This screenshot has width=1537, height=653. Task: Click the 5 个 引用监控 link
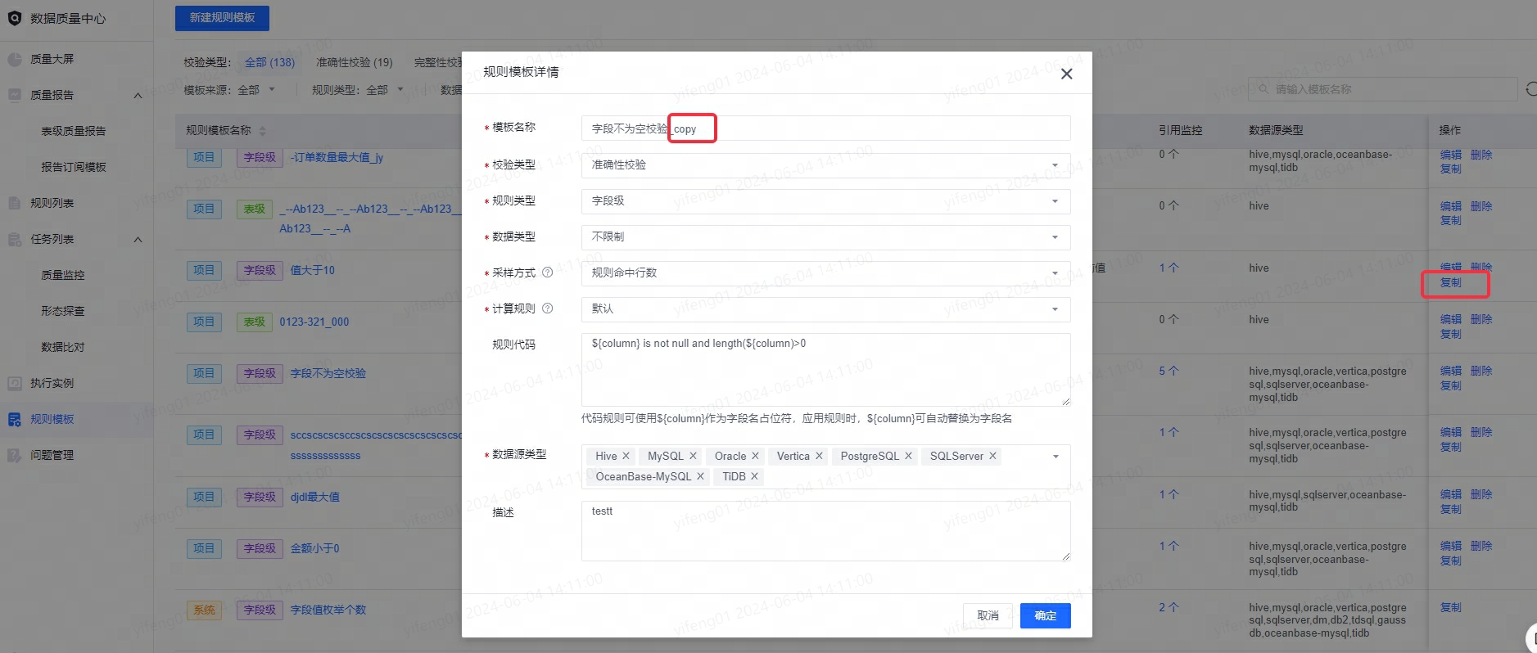tap(1169, 371)
